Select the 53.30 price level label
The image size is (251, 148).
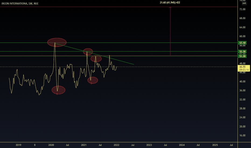[242, 51]
